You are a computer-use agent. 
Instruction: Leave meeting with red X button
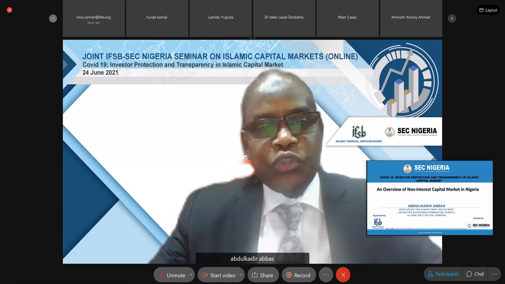pos(343,275)
